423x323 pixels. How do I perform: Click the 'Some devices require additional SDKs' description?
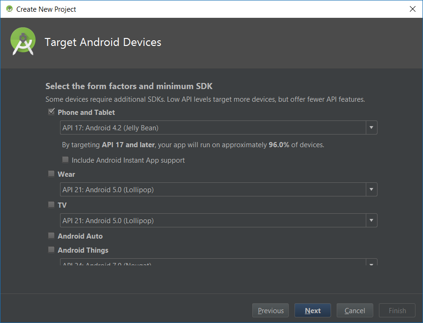click(205, 99)
